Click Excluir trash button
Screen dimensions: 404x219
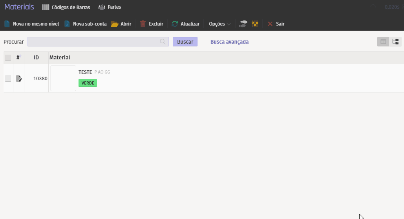tap(152, 24)
